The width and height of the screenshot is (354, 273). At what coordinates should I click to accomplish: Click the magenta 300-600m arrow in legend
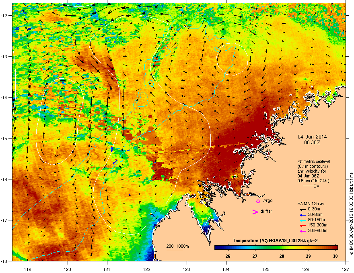303,231
